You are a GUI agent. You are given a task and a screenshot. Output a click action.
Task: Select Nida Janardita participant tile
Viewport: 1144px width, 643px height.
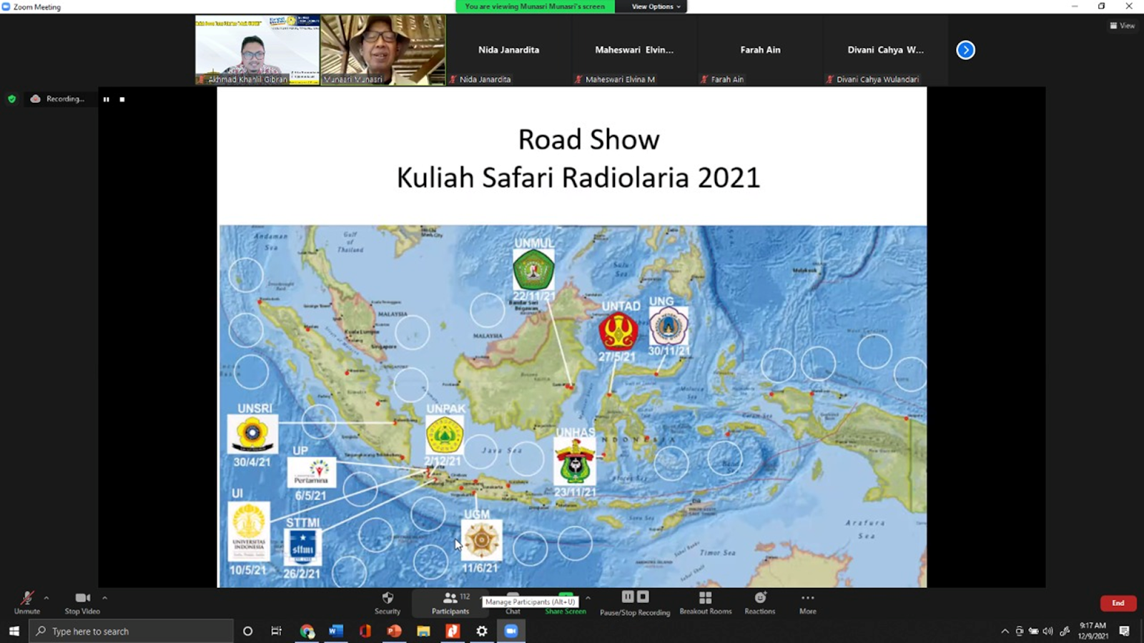(509, 50)
